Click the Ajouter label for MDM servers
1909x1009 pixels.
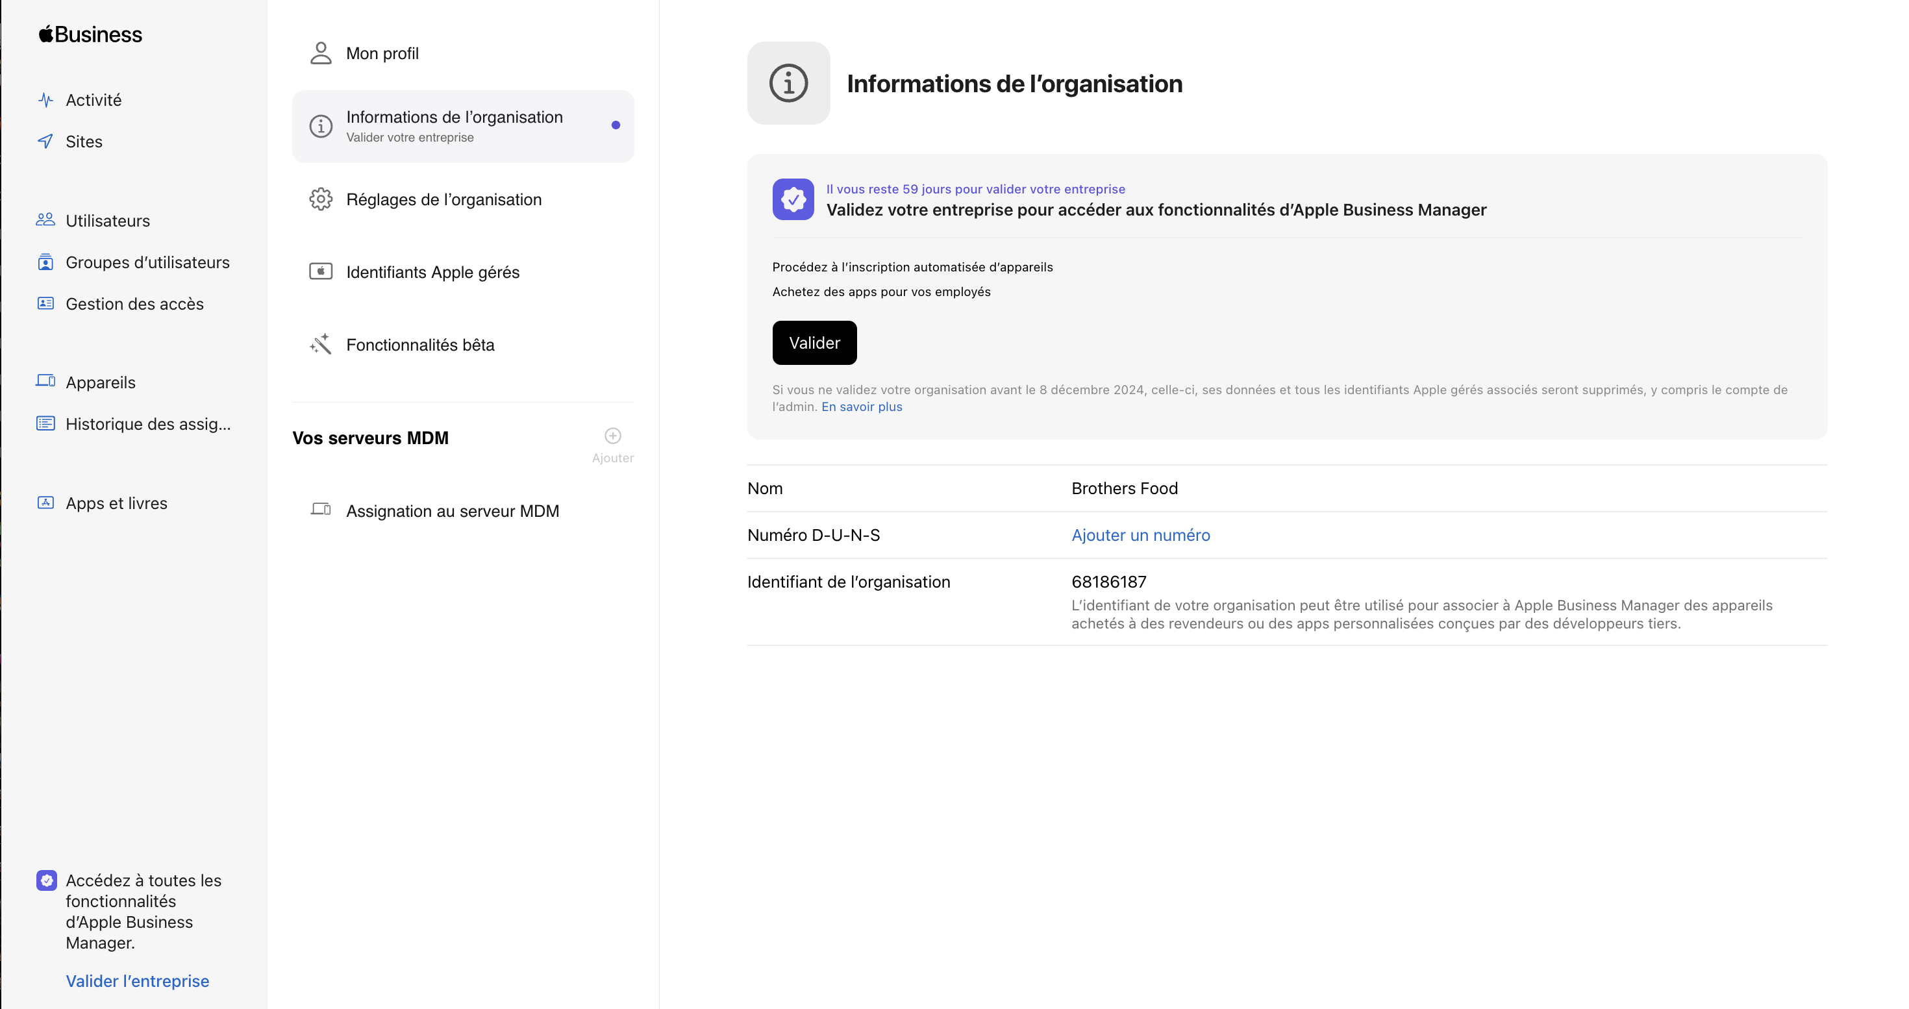pyautogui.click(x=613, y=458)
